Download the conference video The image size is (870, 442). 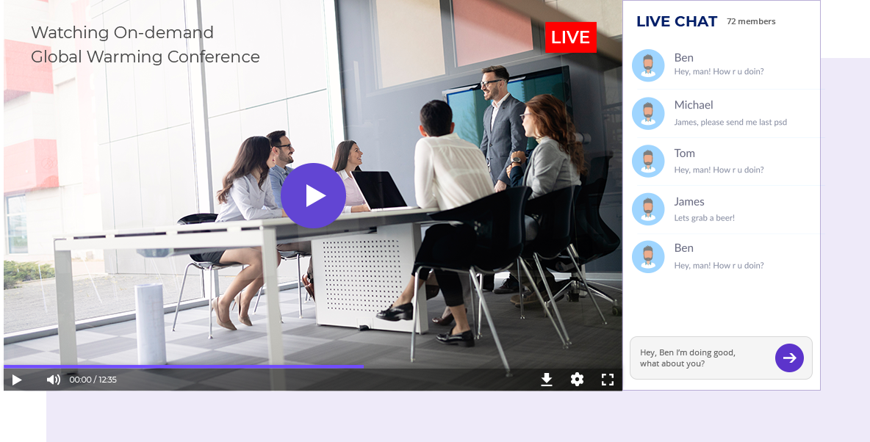[547, 380]
